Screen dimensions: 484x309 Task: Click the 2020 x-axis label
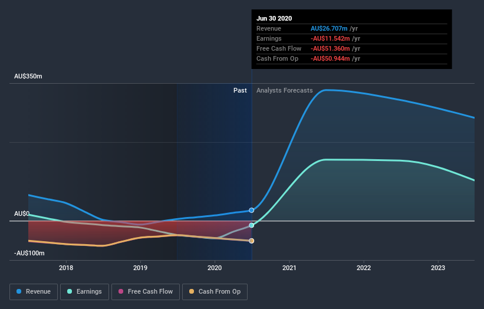pos(215,268)
